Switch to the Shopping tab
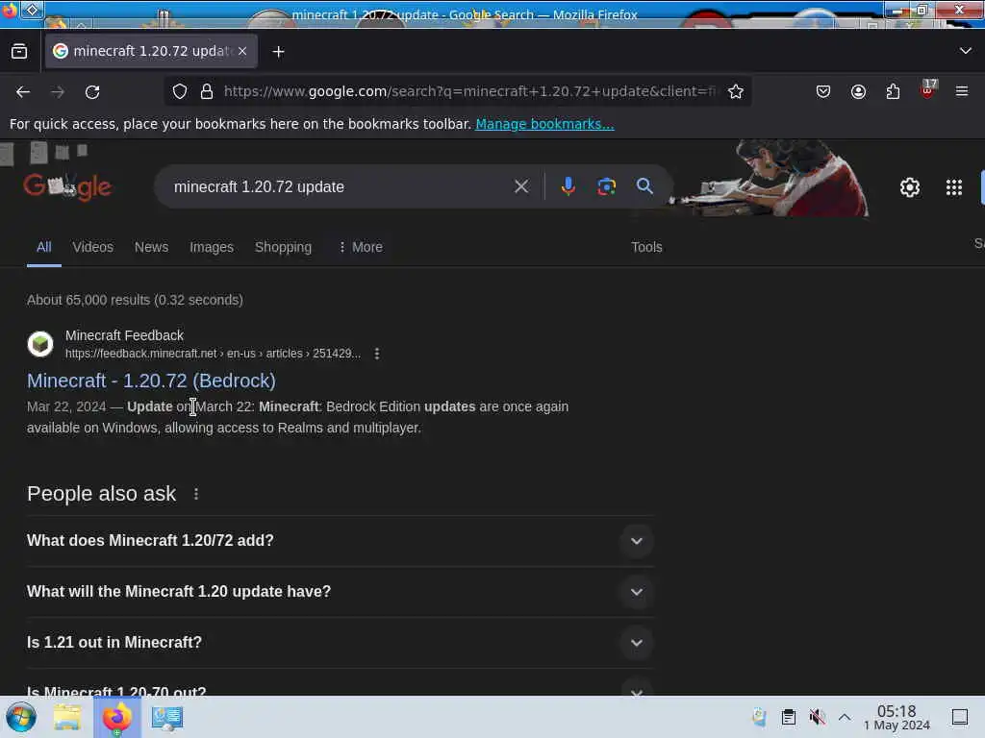The width and height of the screenshot is (985, 738). click(x=284, y=247)
